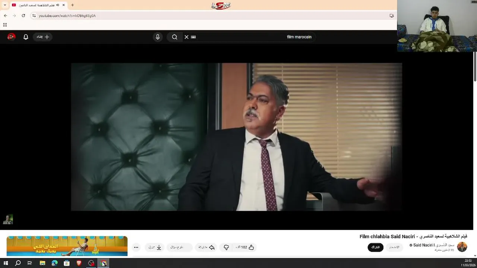This screenshot has height=268, width=477.
Task: Open Windows taskbar search
Action: 18,263
